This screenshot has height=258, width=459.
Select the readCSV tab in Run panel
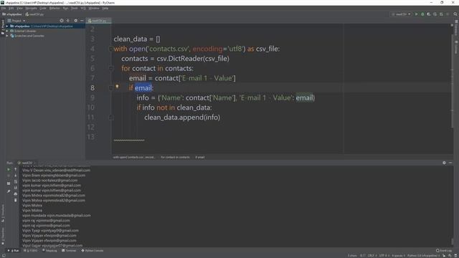coord(27,163)
